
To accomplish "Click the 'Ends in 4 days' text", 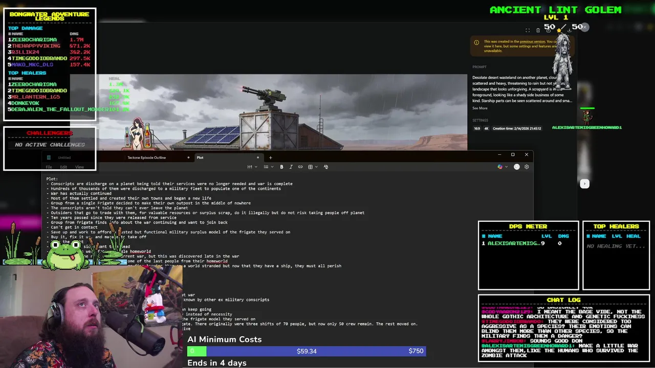I will pos(217,363).
